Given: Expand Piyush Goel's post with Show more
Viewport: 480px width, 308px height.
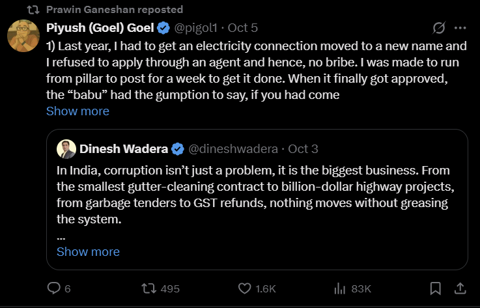Looking at the screenshot, I should pyautogui.click(x=78, y=111).
